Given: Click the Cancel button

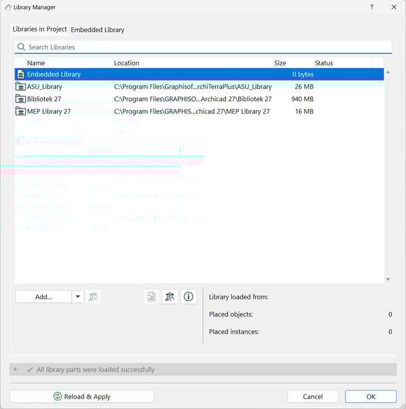Looking at the screenshot, I should [x=313, y=396].
